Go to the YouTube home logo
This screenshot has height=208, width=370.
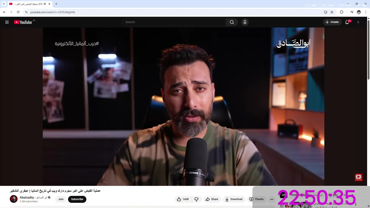coord(23,22)
